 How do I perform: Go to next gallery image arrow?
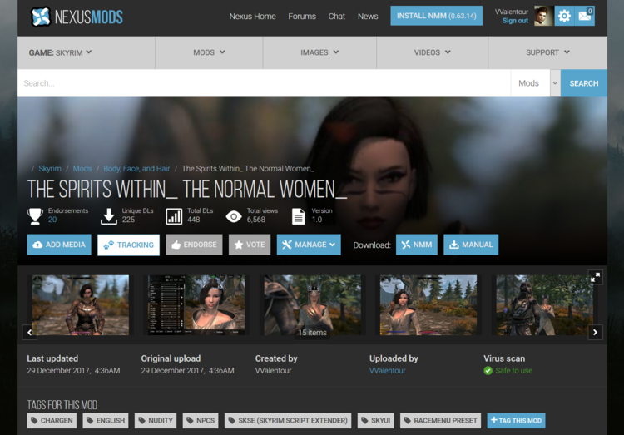pos(596,332)
